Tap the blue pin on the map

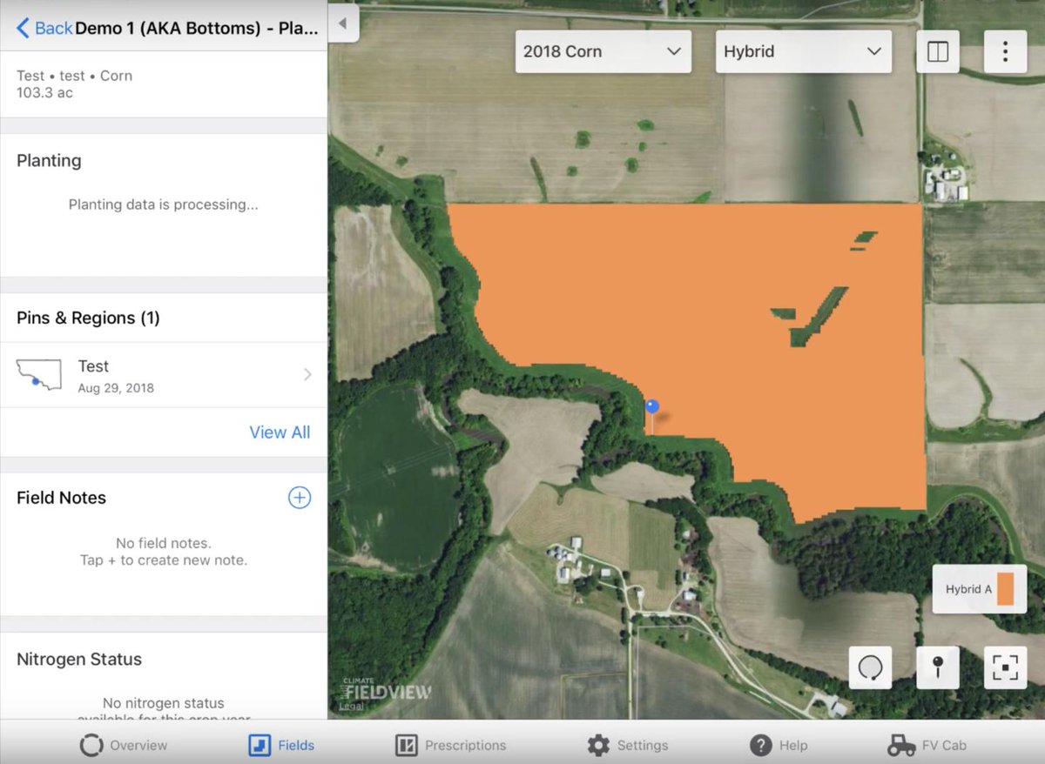(x=652, y=407)
